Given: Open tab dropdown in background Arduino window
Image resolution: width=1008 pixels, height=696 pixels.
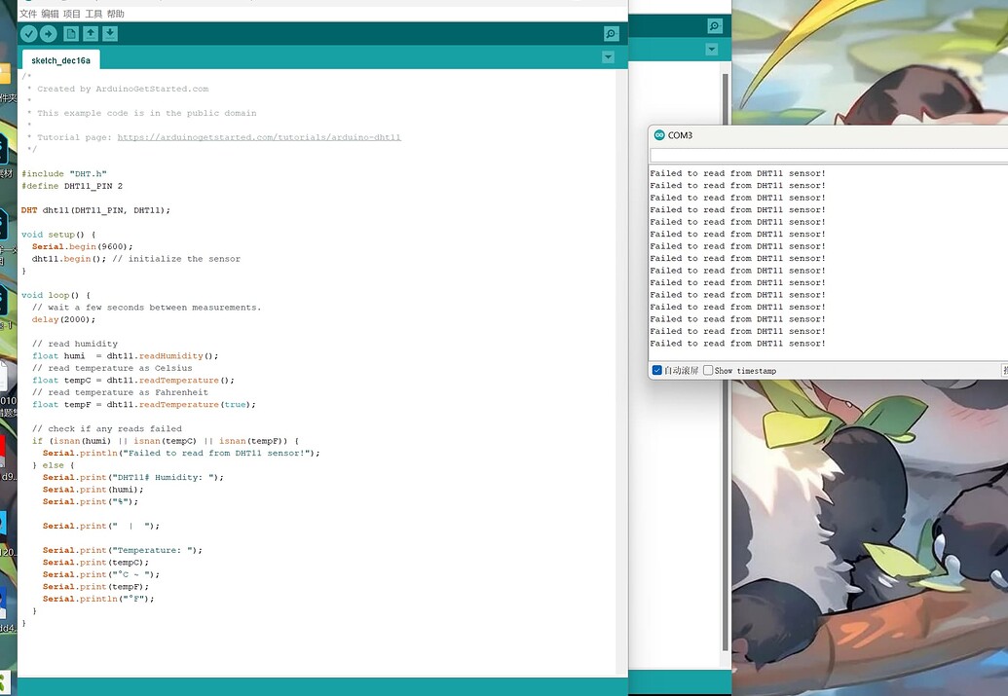Looking at the screenshot, I should tap(712, 50).
